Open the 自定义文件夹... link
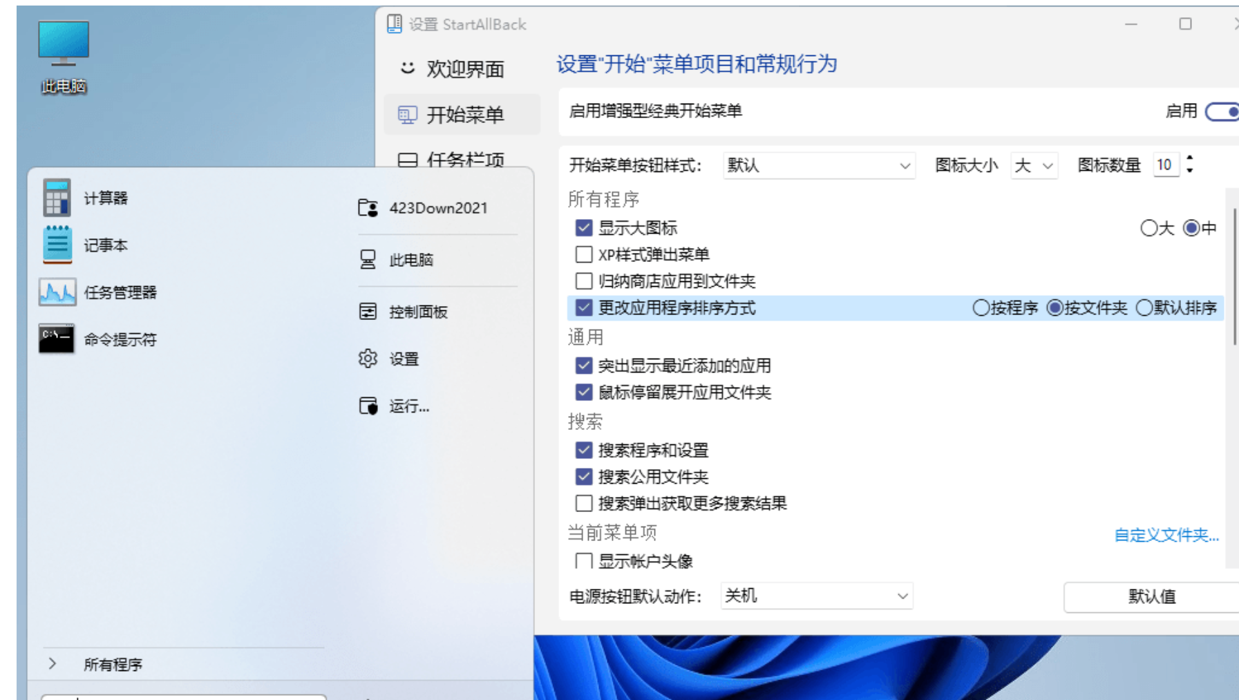The width and height of the screenshot is (1239, 700). (x=1166, y=535)
